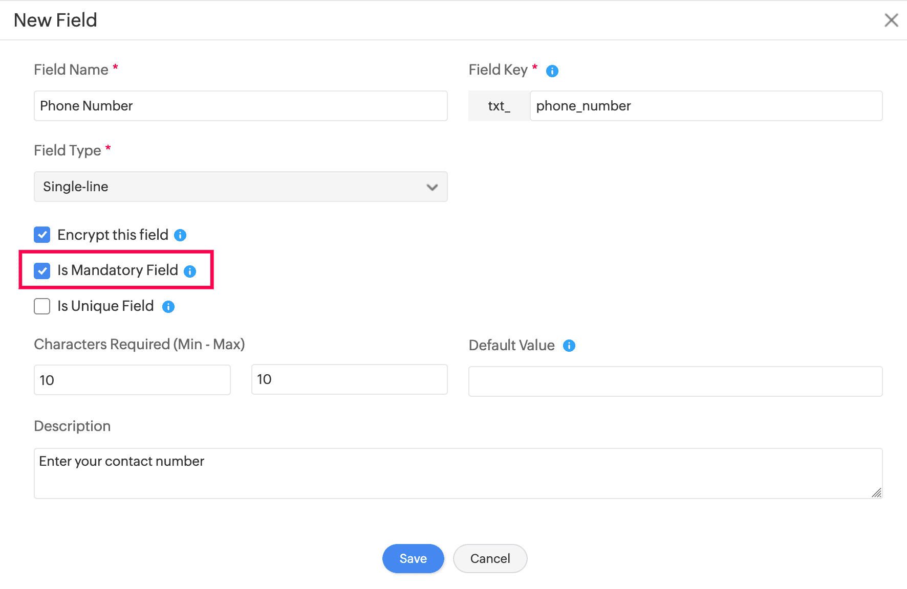
Task: Click info icon beside Is Mandatory Field
Action: coord(190,271)
